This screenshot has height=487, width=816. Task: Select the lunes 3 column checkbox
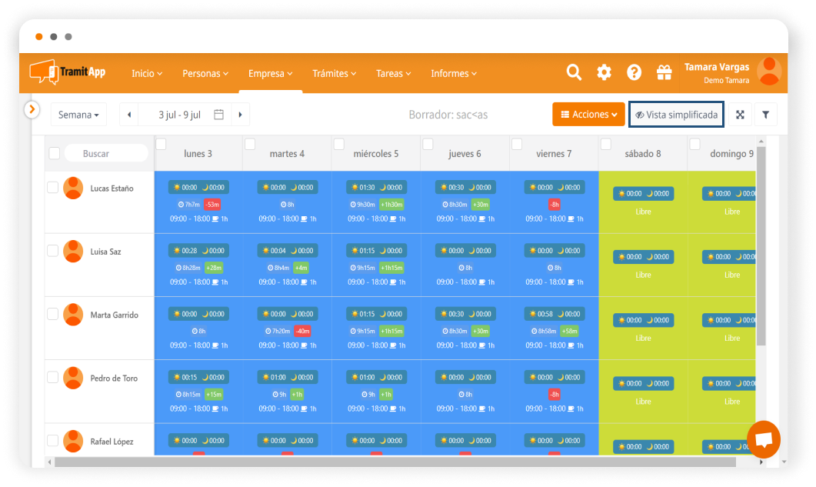tap(162, 144)
